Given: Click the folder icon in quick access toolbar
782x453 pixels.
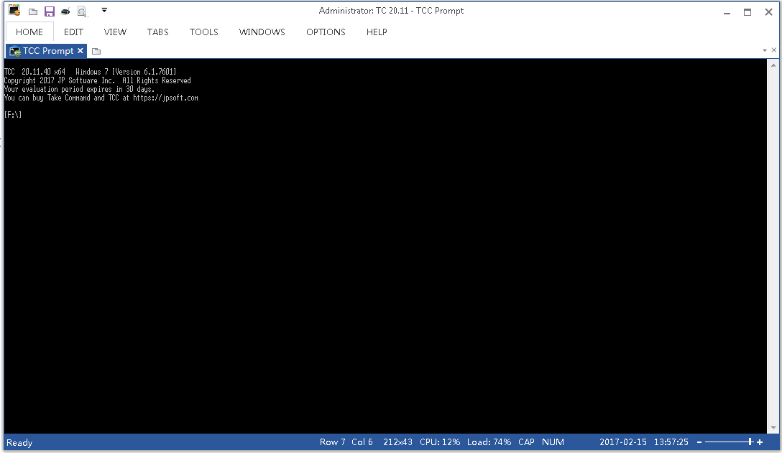Looking at the screenshot, I should click(32, 11).
